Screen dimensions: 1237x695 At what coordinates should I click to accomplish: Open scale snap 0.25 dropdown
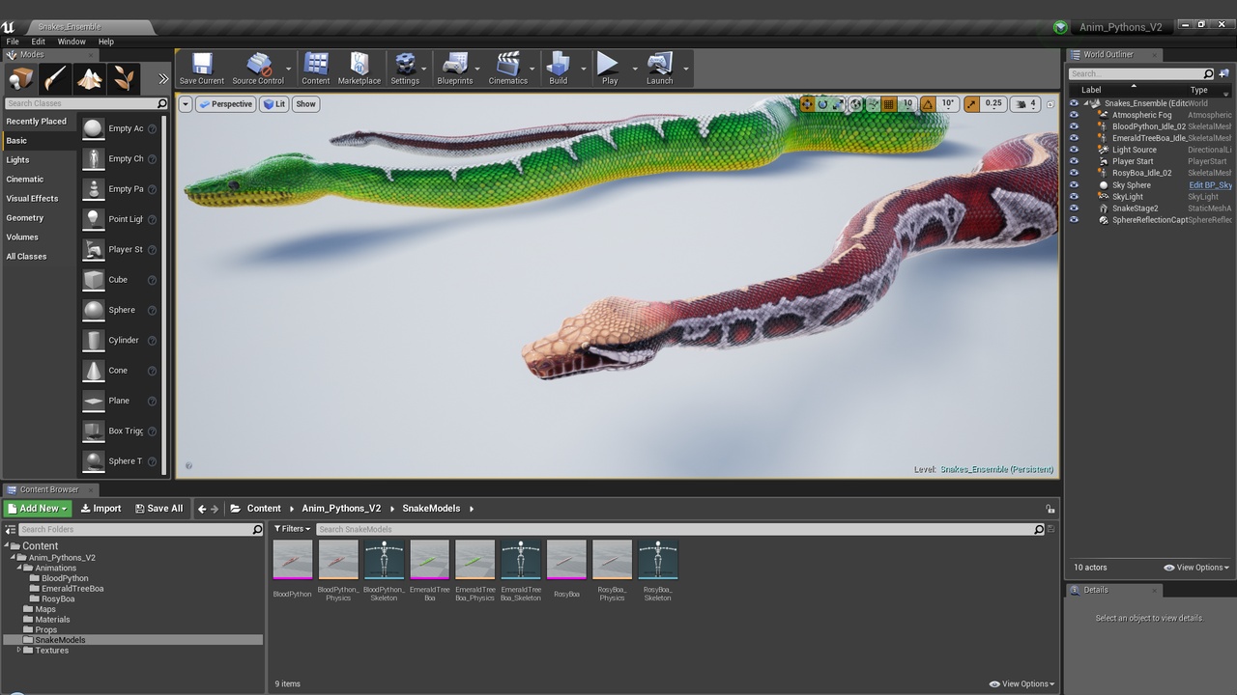point(993,104)
